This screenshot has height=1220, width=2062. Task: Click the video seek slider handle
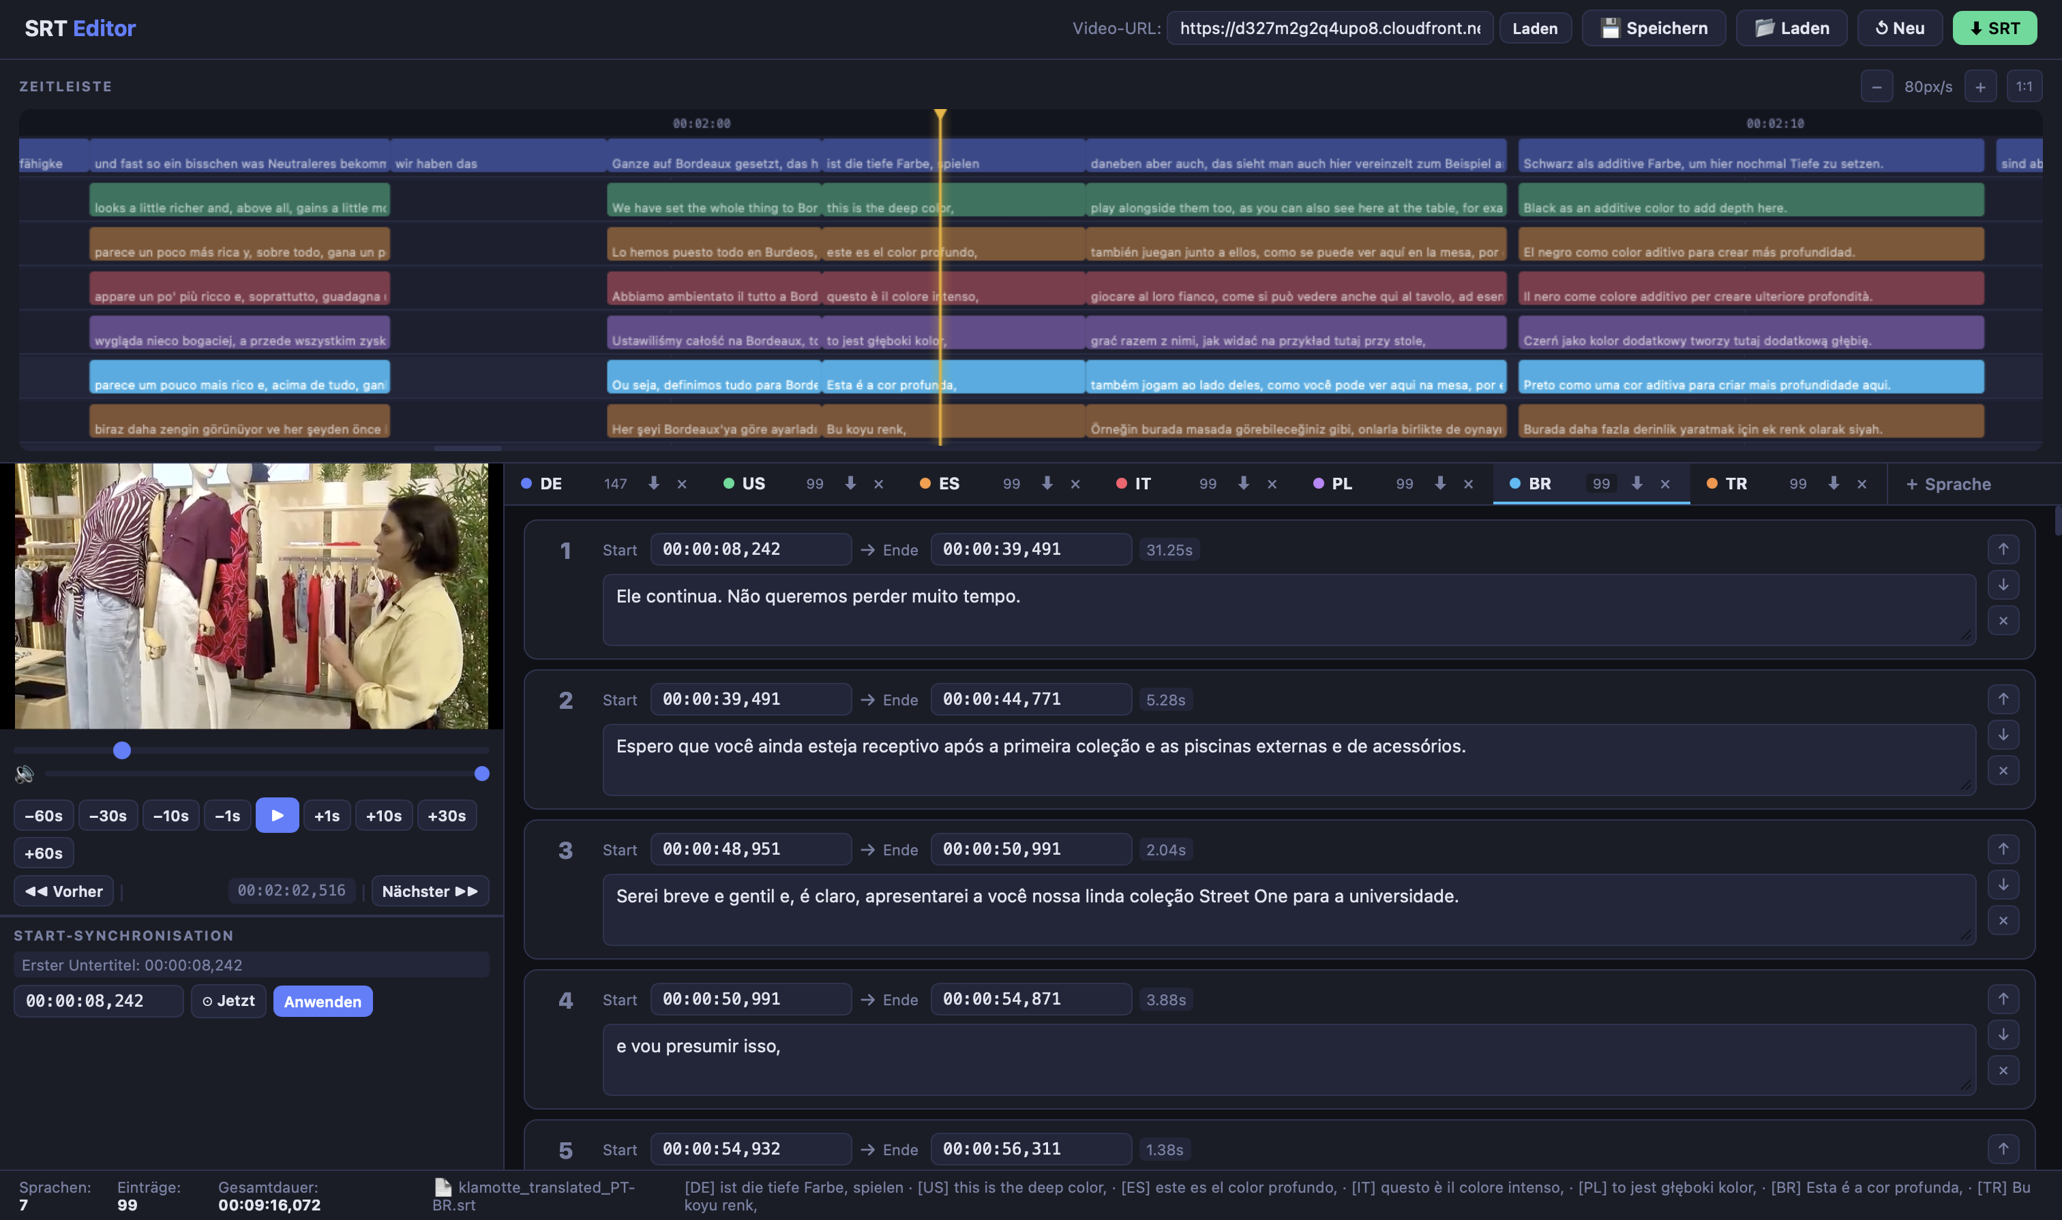122,750
